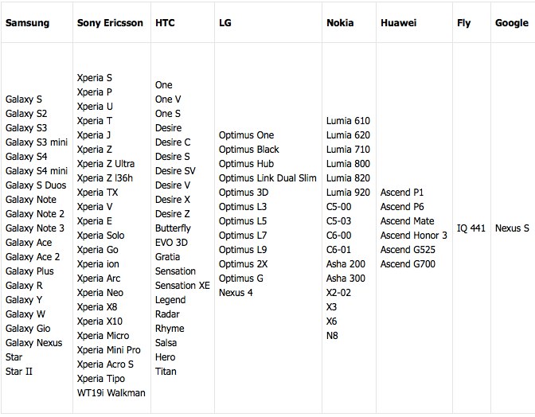
Task: Click Ascend Honor 3 entry
Action: [x=414, y=236]
